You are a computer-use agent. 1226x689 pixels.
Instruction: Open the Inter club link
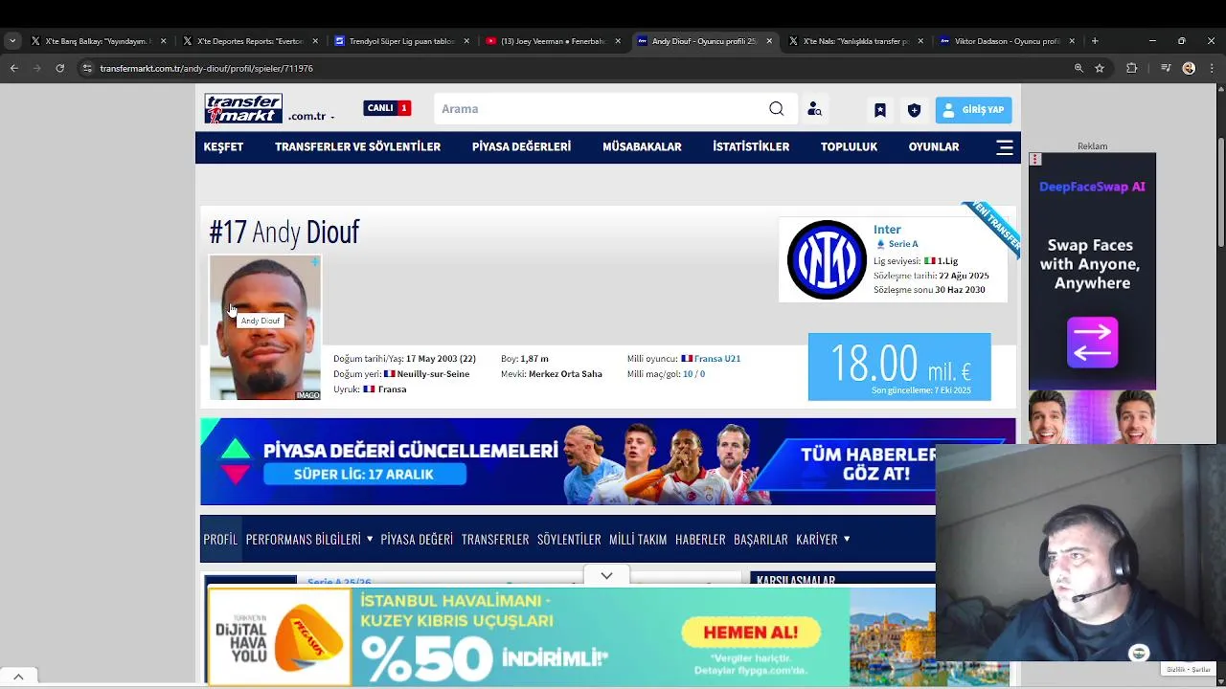[x=887, y=230]
